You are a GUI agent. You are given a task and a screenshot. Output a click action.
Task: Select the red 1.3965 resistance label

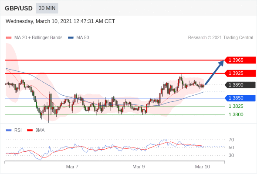coord(240,60)
